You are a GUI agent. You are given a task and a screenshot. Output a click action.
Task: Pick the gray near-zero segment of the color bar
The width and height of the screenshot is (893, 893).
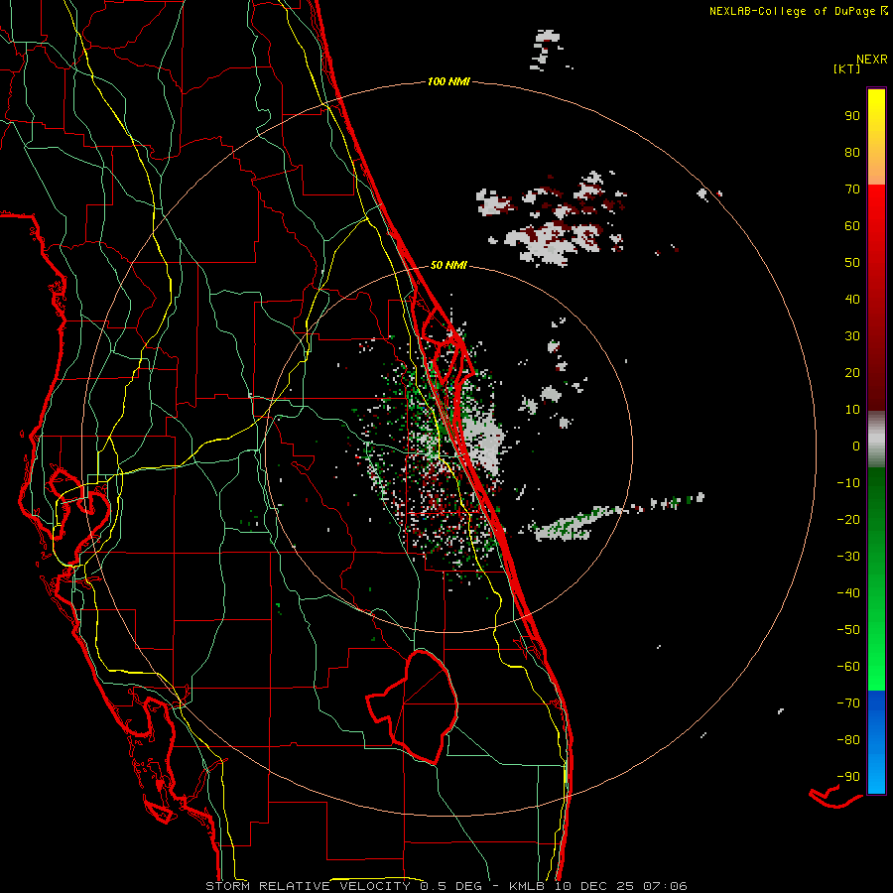pos(876,439)
